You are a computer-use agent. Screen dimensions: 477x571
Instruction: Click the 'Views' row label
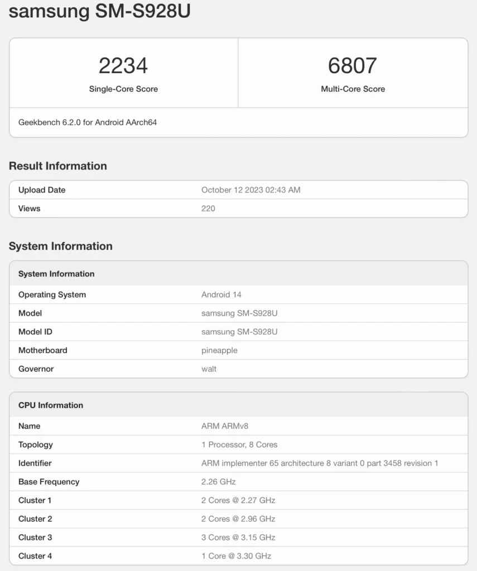(29, 209)
